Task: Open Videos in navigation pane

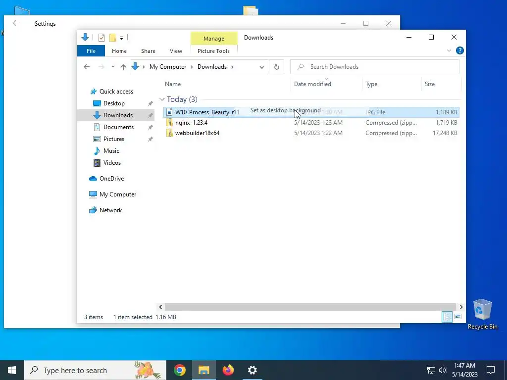Action: pos(112,162)
